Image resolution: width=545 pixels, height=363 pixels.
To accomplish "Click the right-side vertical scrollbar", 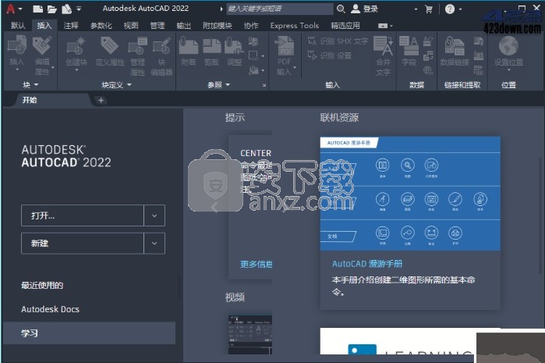I will click(x=541, y=215).
